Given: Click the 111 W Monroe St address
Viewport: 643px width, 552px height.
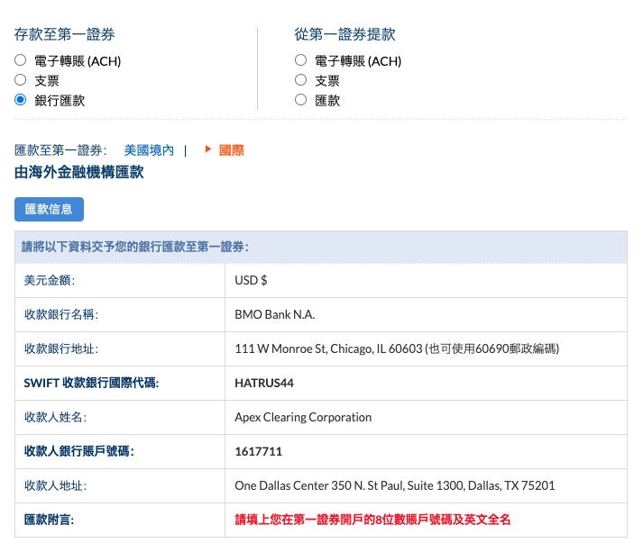Looking at the screenshot, I should point(397,348).
